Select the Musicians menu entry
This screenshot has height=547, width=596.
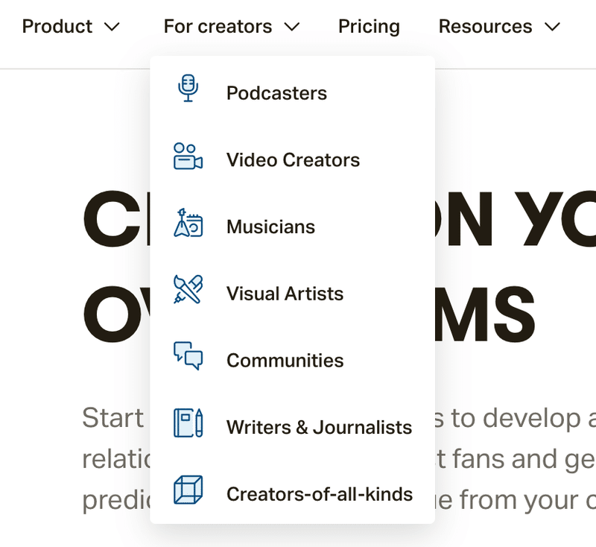(270, 227)
